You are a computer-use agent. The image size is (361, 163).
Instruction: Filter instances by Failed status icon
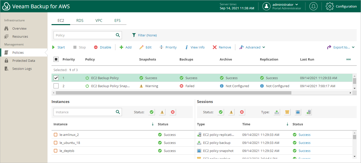[173, 112]
